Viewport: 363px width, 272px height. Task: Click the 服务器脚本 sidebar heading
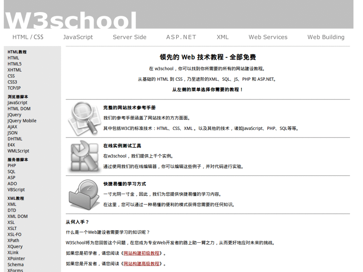coord(18,160)
